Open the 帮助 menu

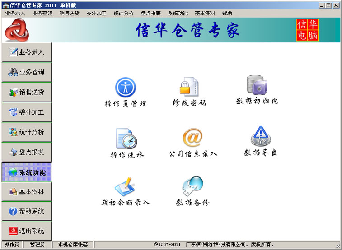[227, 13]
